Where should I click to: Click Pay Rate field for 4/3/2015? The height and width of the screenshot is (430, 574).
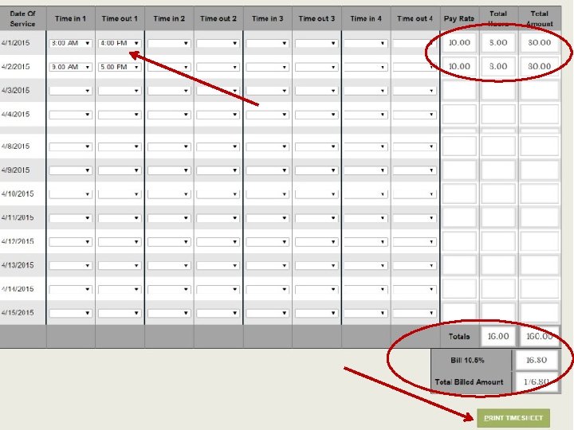459,90
